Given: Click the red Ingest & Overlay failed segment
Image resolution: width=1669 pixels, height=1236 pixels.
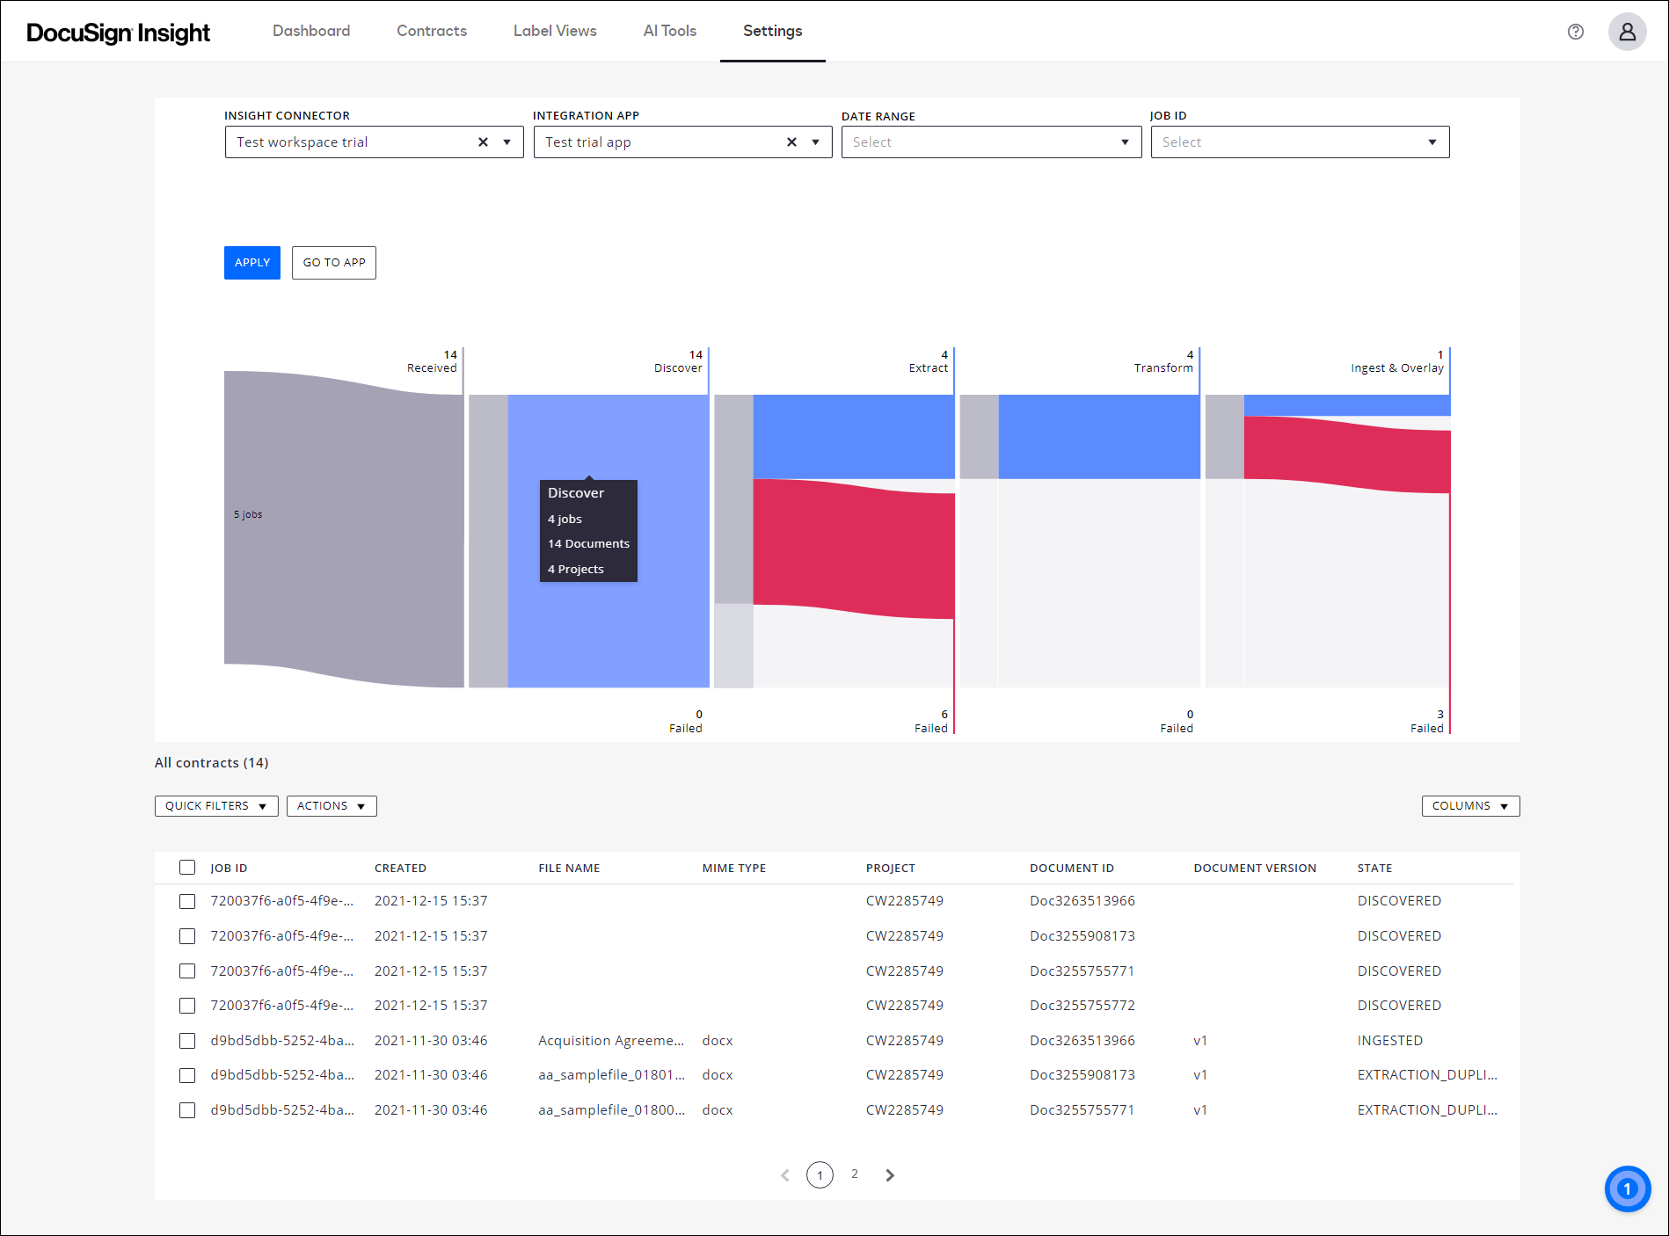Looking at the screenshot, I should 1347,455.
